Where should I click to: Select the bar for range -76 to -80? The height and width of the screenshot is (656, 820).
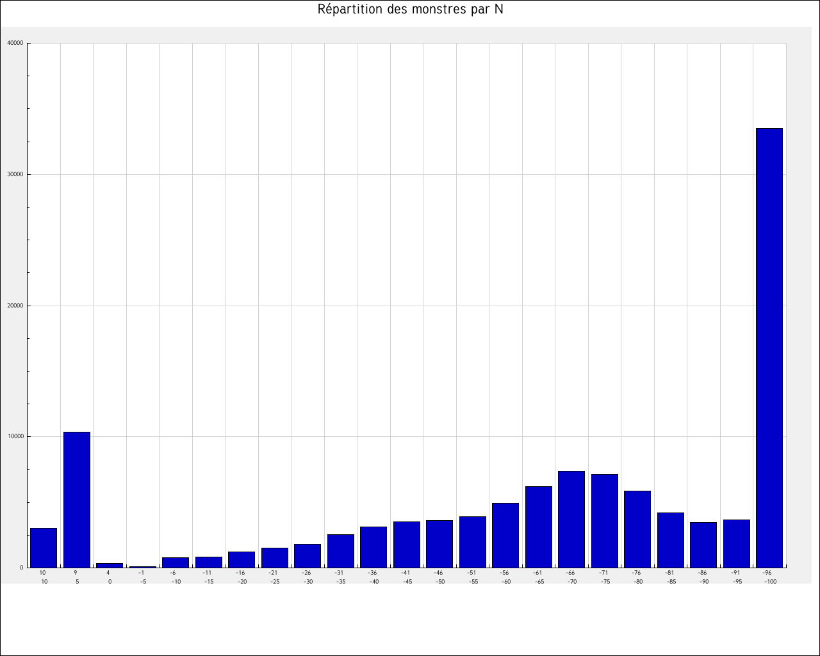[x=637, y=529]
